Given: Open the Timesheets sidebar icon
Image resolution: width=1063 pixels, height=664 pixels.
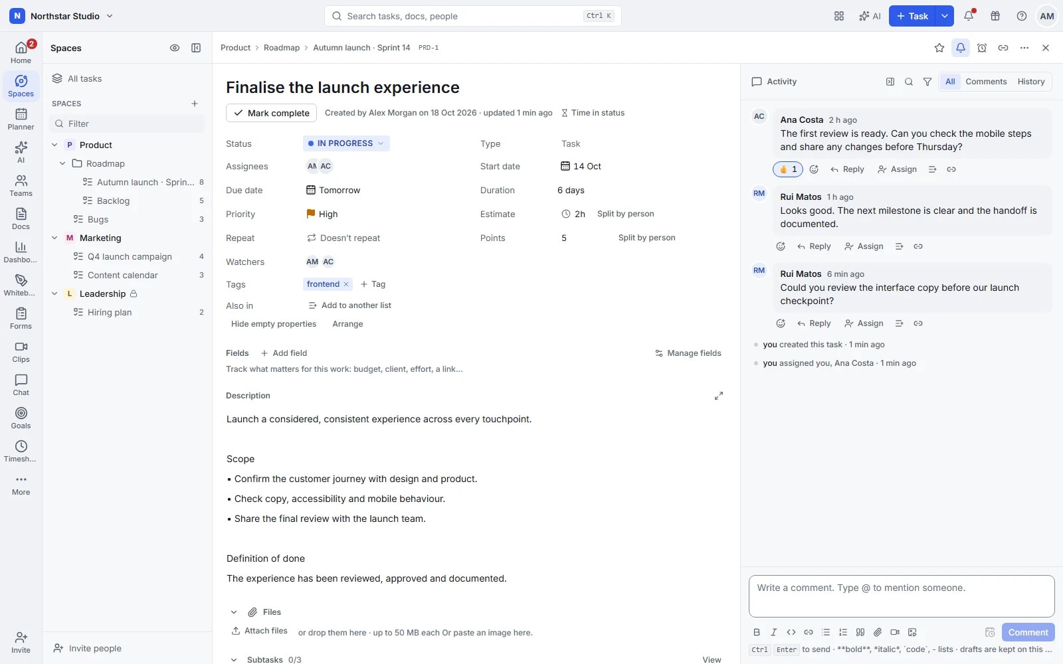Looking at the screenshot, I should [x=21, y=451].
